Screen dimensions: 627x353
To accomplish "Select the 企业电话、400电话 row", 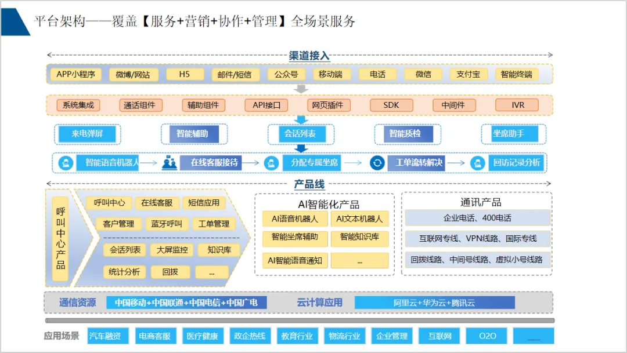I will [x=477, y=218].
